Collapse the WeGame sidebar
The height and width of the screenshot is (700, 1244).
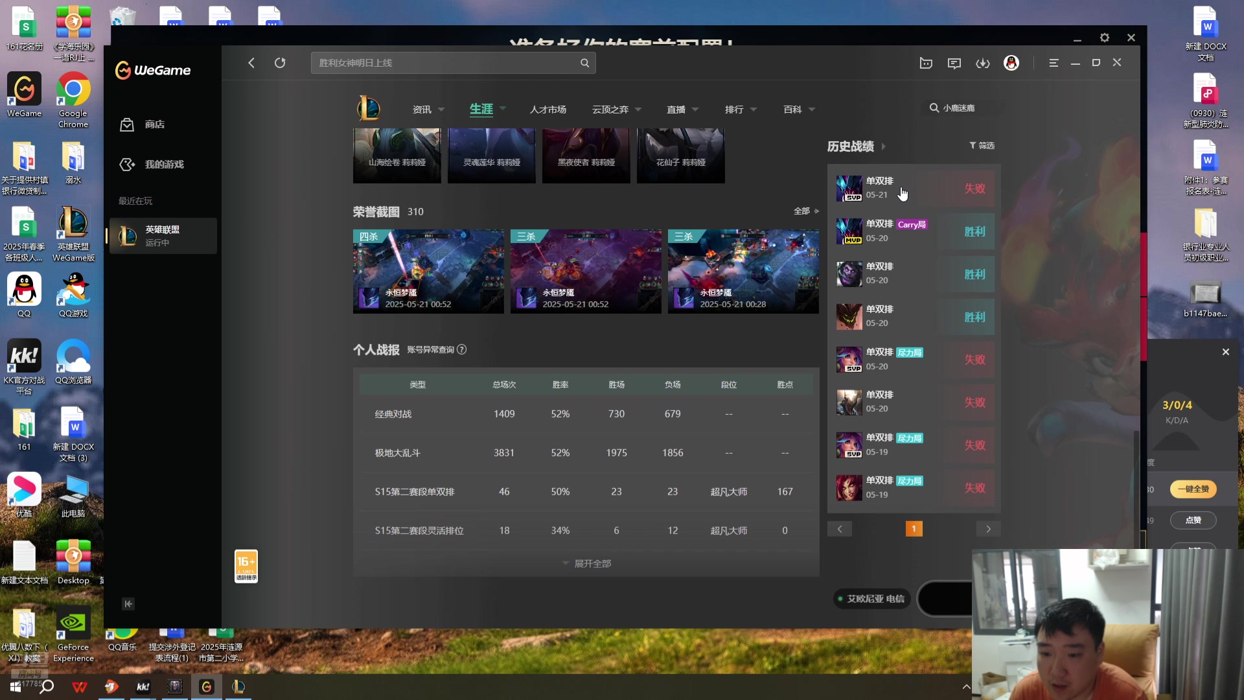(128, 604)
